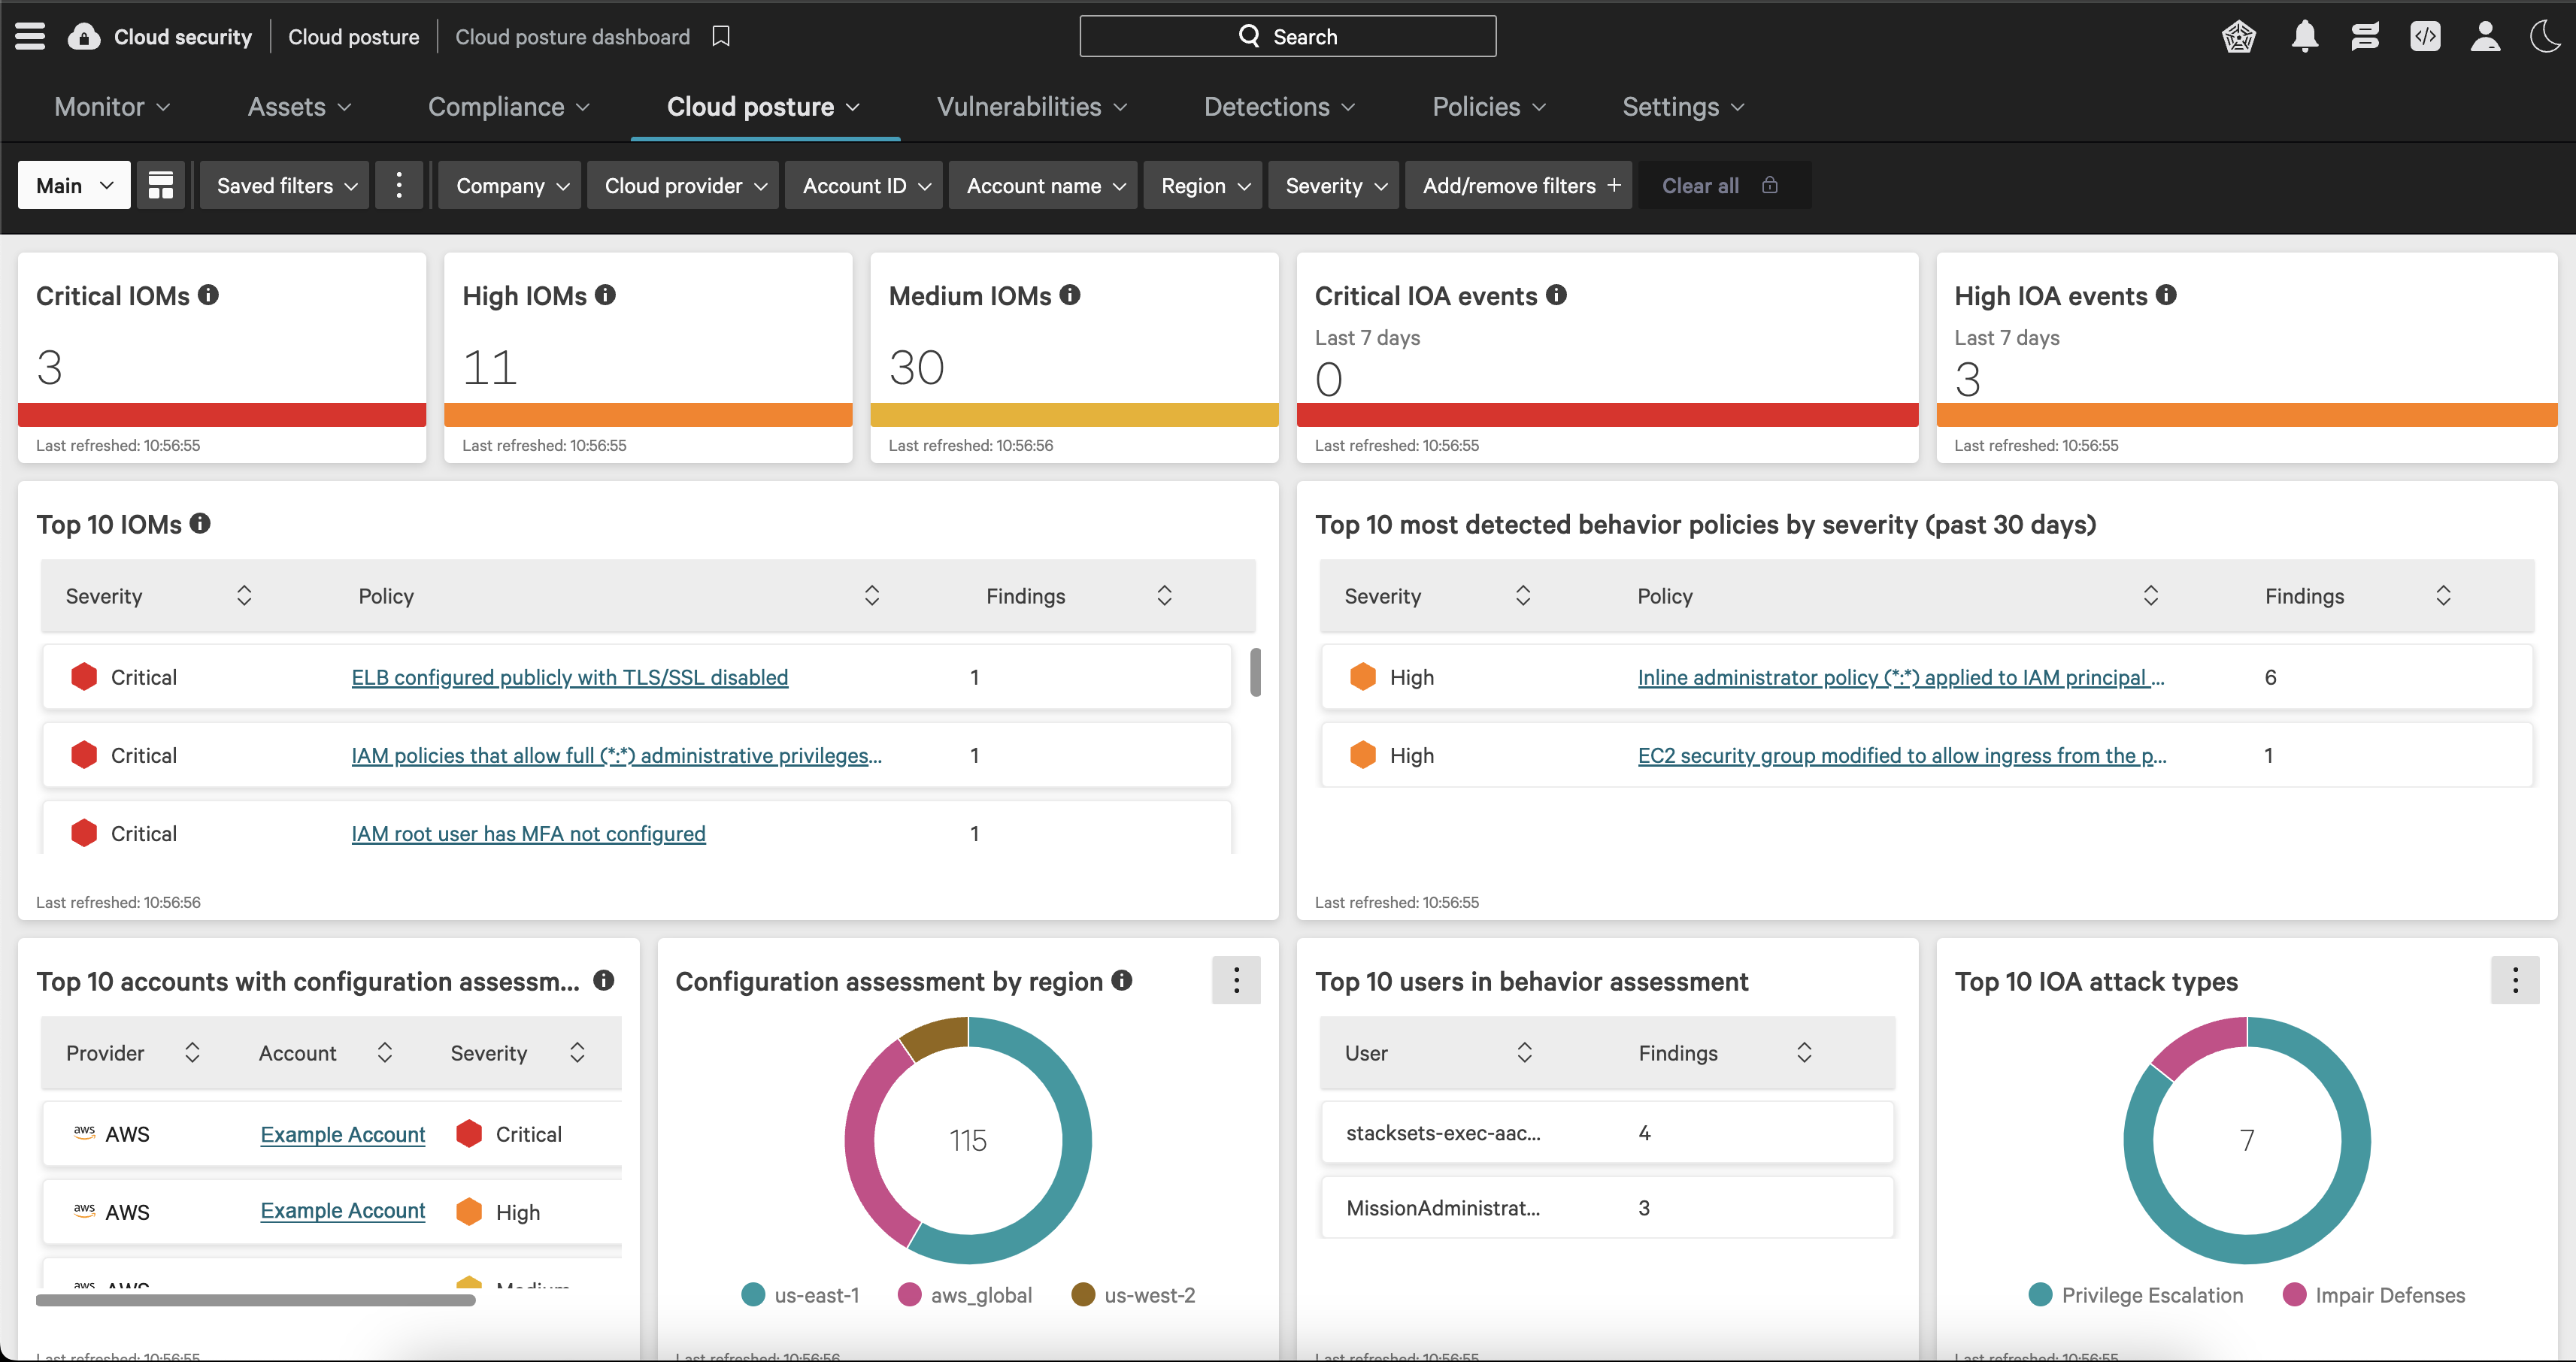The width and height of the screenshot is (2576, 1362).
Task: Open the notifications bell
Action: coord(2305,36)
